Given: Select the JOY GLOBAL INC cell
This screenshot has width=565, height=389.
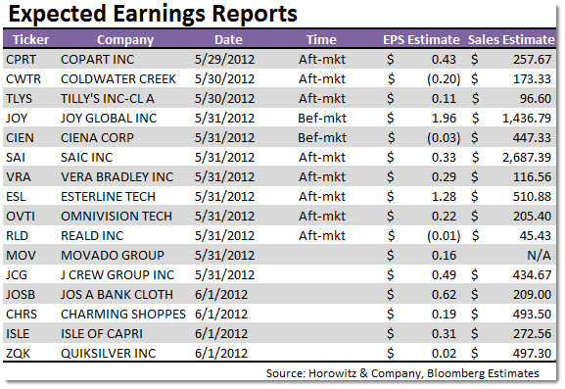Looking at the screenshot, I should coord(109,119).
